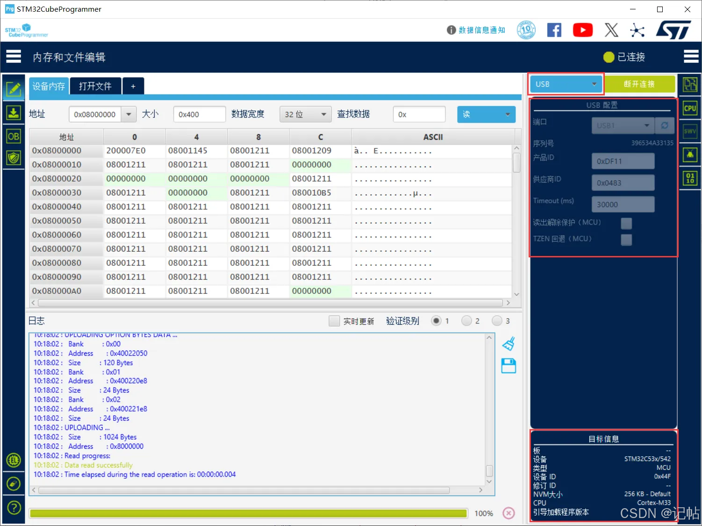
Task: Click the ST logo
Action: pos(673,30)
